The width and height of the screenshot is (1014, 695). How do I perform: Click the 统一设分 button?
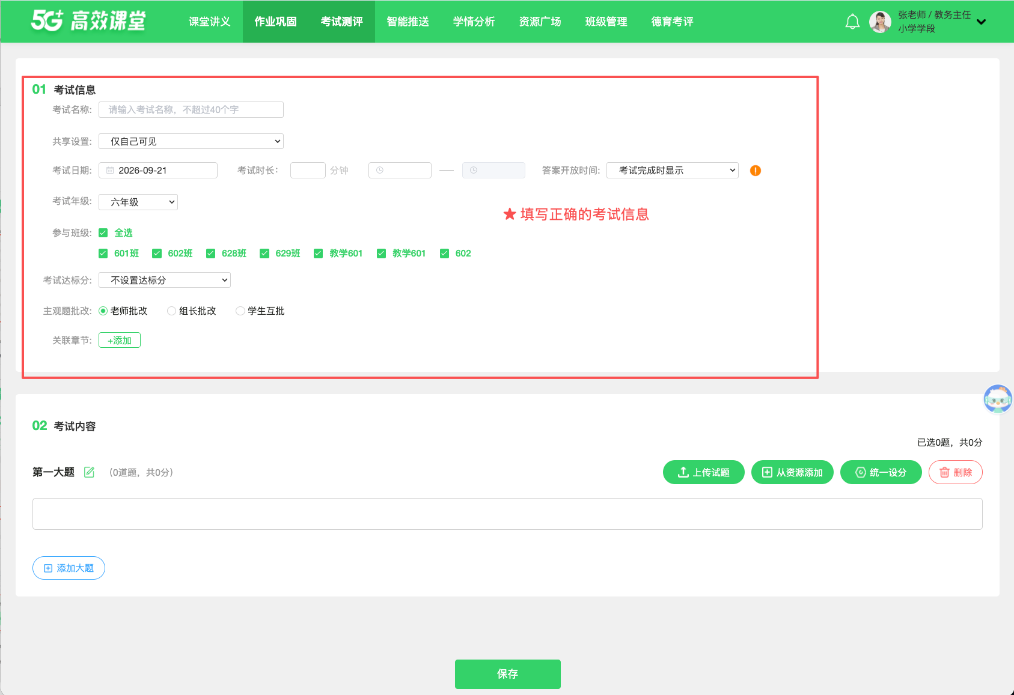[881, 472]
